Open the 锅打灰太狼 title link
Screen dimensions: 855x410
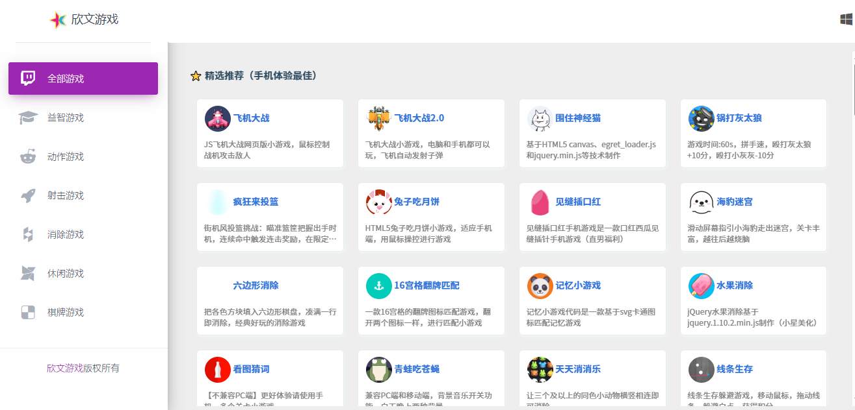[x=739, y=118]
